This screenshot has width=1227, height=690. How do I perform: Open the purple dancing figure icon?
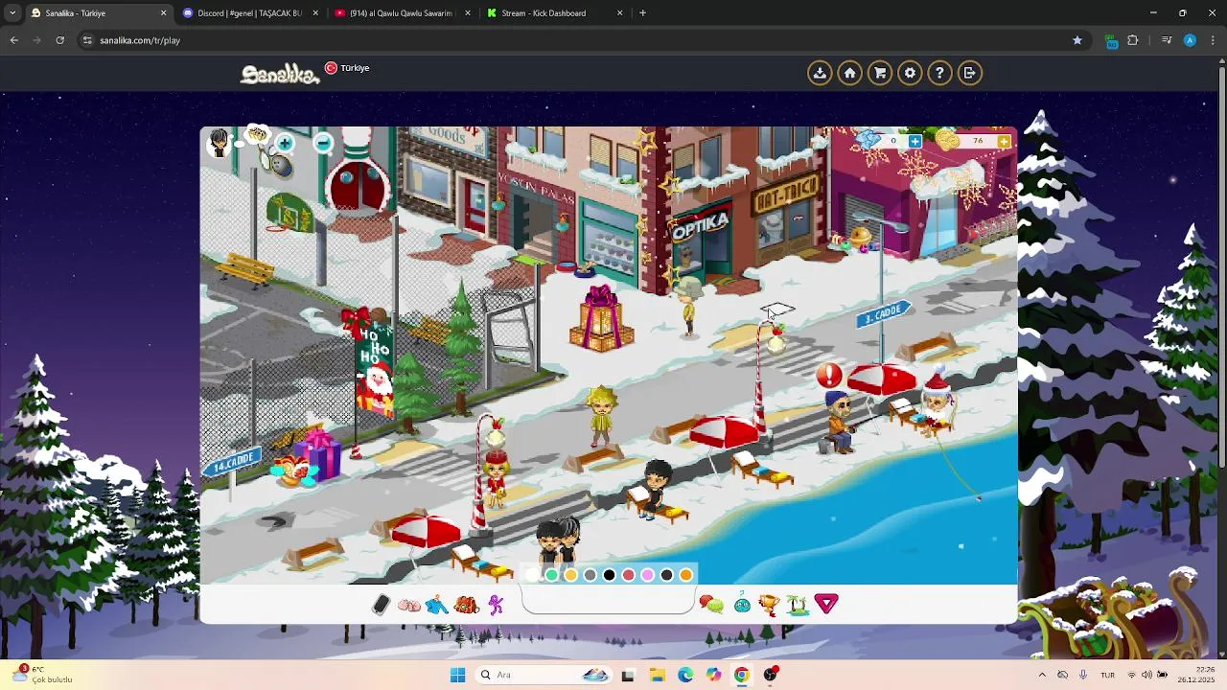(496, 605)
